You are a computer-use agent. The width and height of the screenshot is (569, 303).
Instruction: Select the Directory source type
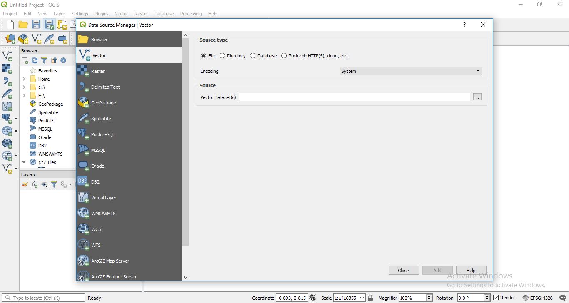222,55
